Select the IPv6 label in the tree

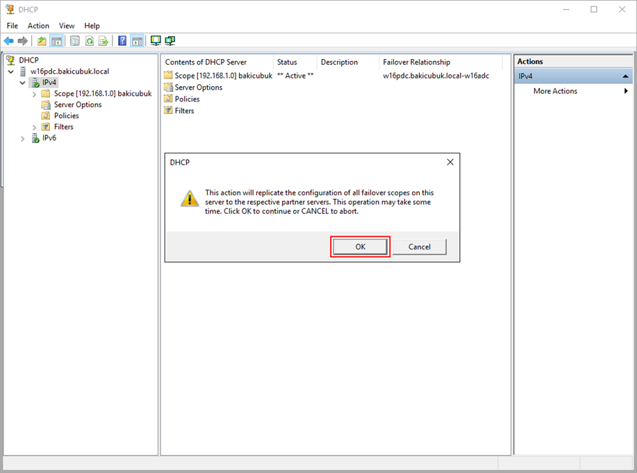49,138
